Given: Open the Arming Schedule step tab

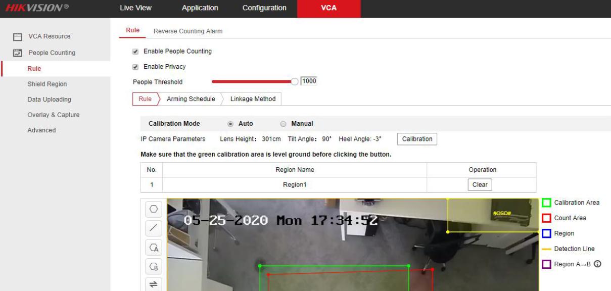Looking at the screenshot, I should click(x=191, y=99).
